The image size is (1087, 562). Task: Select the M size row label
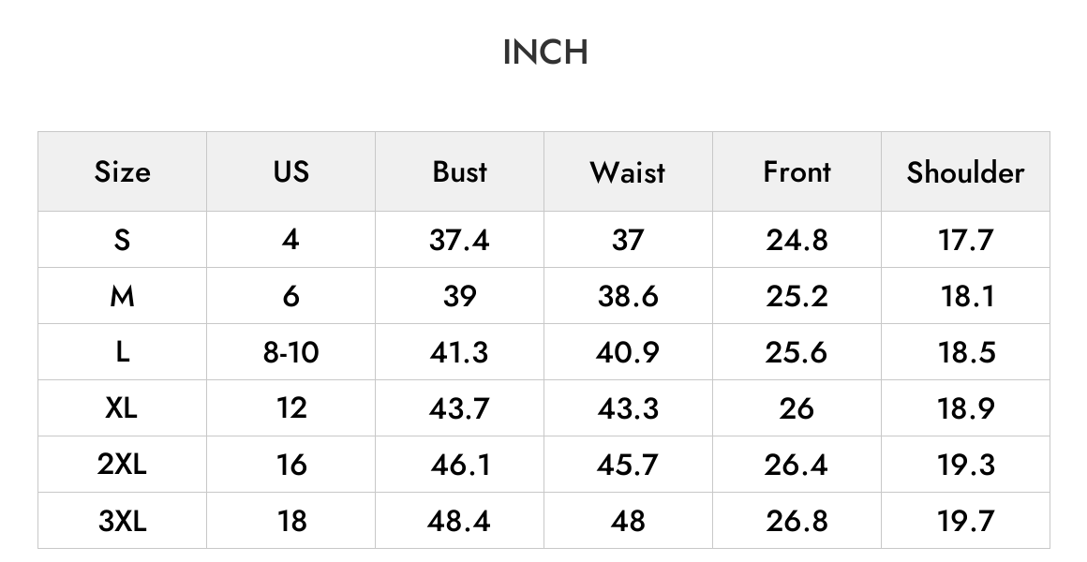click(122, 296)
